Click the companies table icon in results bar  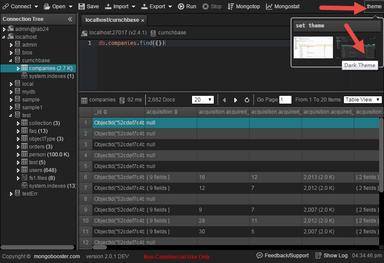point(84,100)
